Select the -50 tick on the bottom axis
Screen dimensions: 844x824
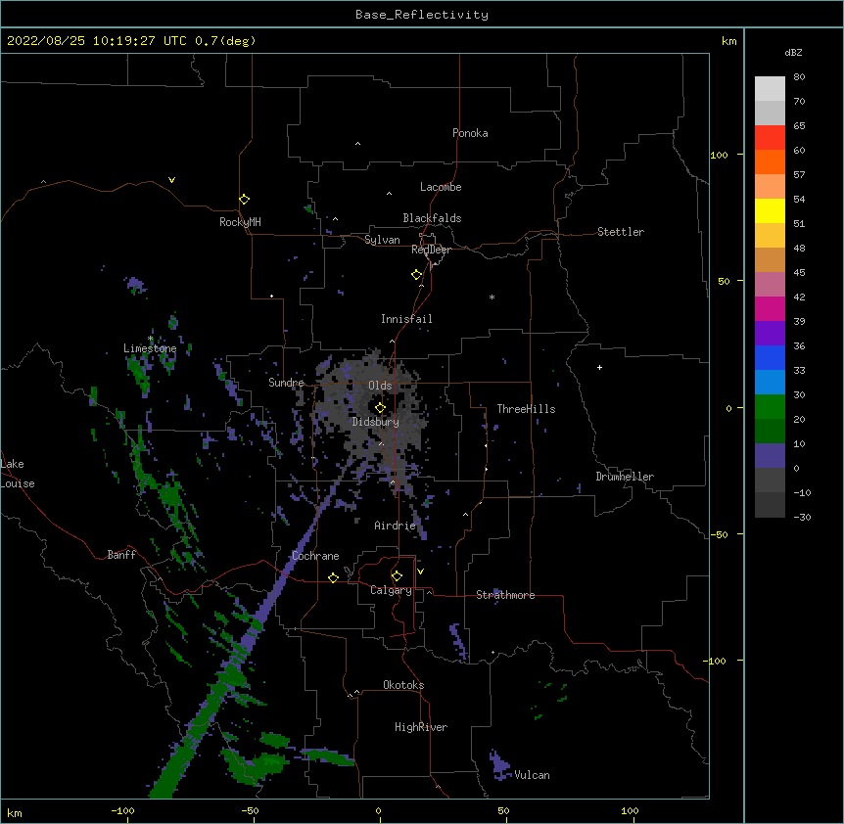point(250,810)
